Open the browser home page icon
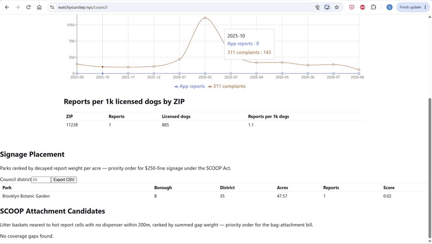This screenshot has height=244, width=432. click(39, 7)
